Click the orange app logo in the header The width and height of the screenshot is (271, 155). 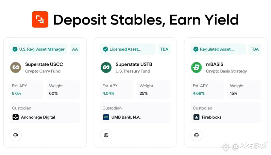pyautogui.click(x=40, y=19)
